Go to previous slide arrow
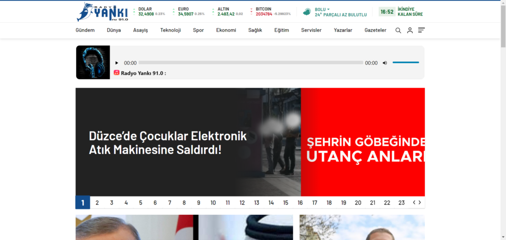Screen dimensions: 506x240 414,202
